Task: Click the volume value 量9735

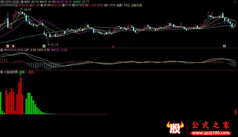Action: point(66,5)
